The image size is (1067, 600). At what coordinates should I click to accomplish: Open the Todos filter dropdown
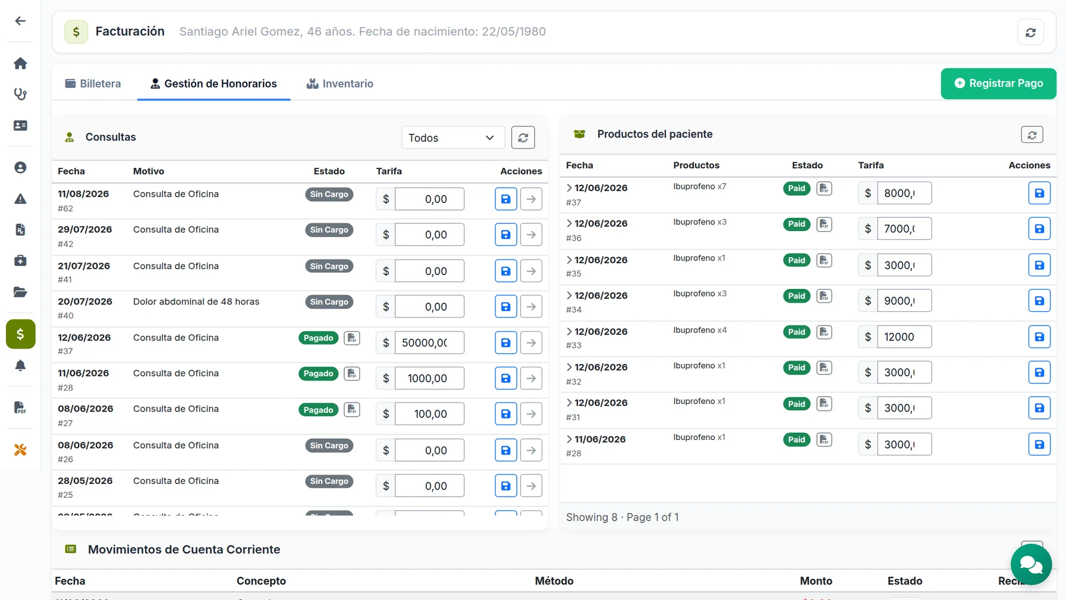453,138
